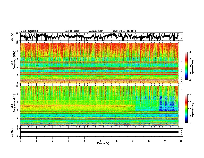204x158 pixels.
Task: Click the "start UT = 18:10: 1" text
Action: (124, 31)
